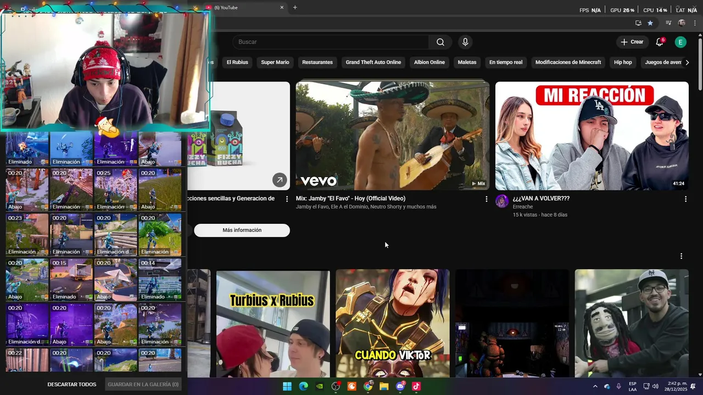Select Albion Online category chip
This screenshot has width=703, height=395.
coord(429,63)
